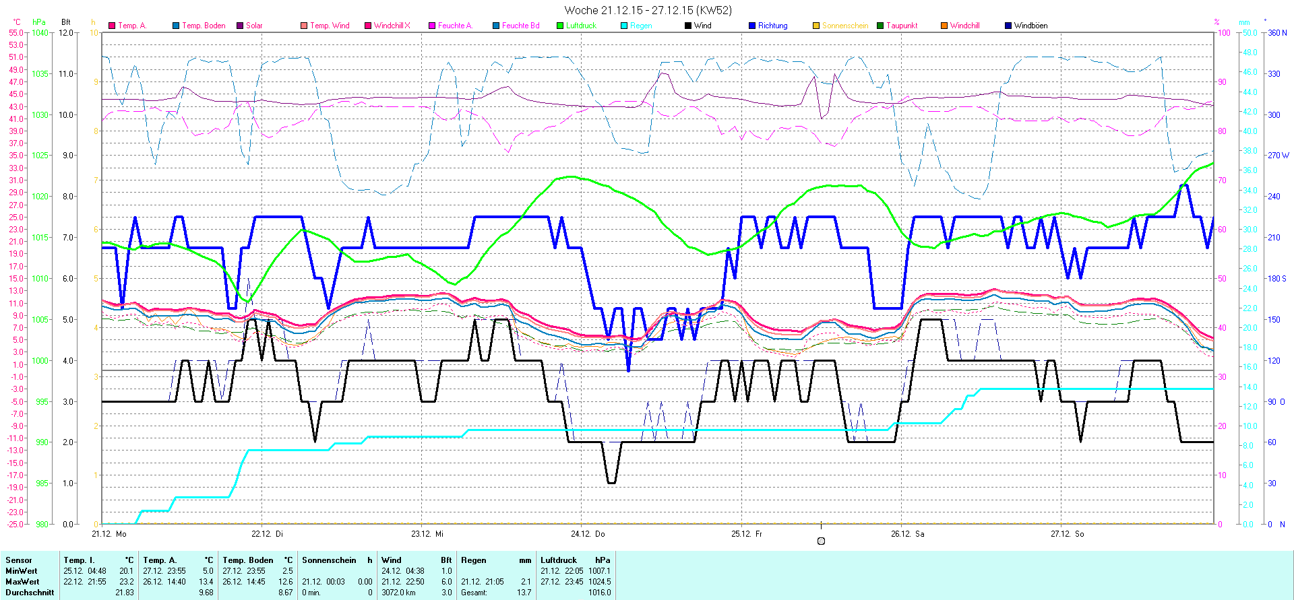This screenshot has width=1294, height=600.
Task: Click the cyan Regen legend square
Action: (x=624, y=26)
